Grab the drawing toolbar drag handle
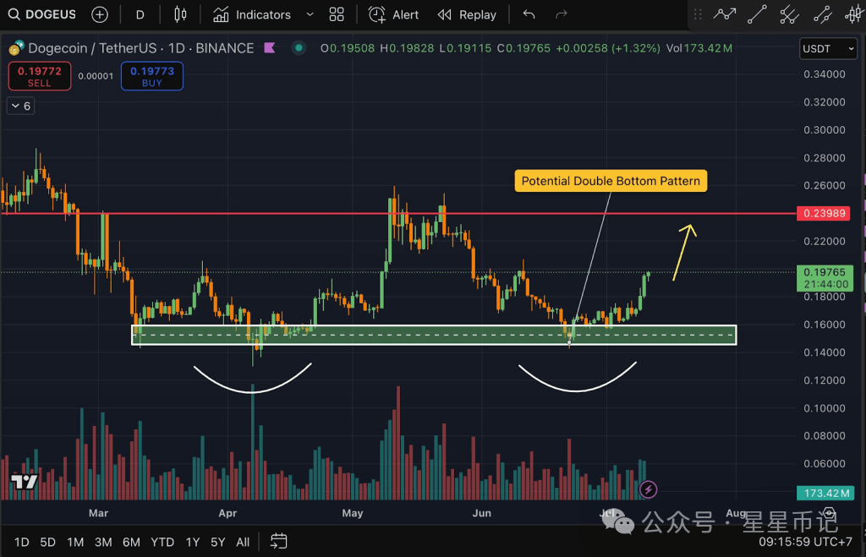The image size is (866, 557). (698, 14)
